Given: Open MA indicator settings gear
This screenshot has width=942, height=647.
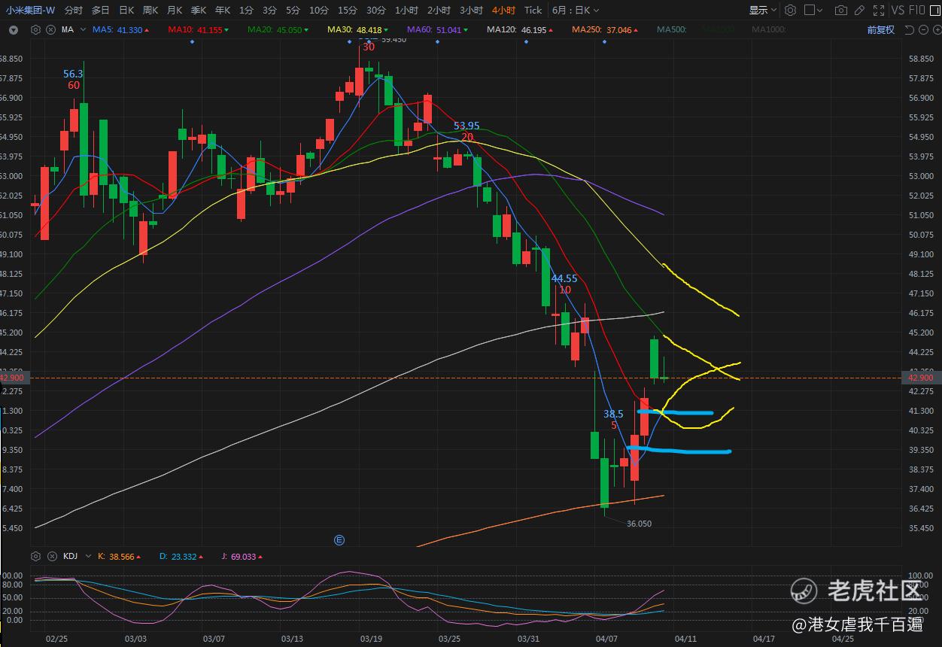Looking at the screenshot, I should pyautogui.click(x=35, y=29).
